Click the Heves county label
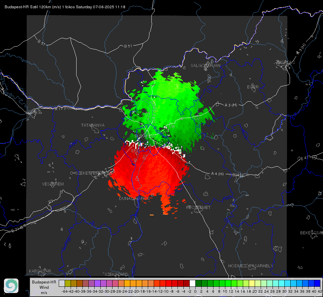The height and width of the screenshot is (297, 323). click(x=244, y=134)
